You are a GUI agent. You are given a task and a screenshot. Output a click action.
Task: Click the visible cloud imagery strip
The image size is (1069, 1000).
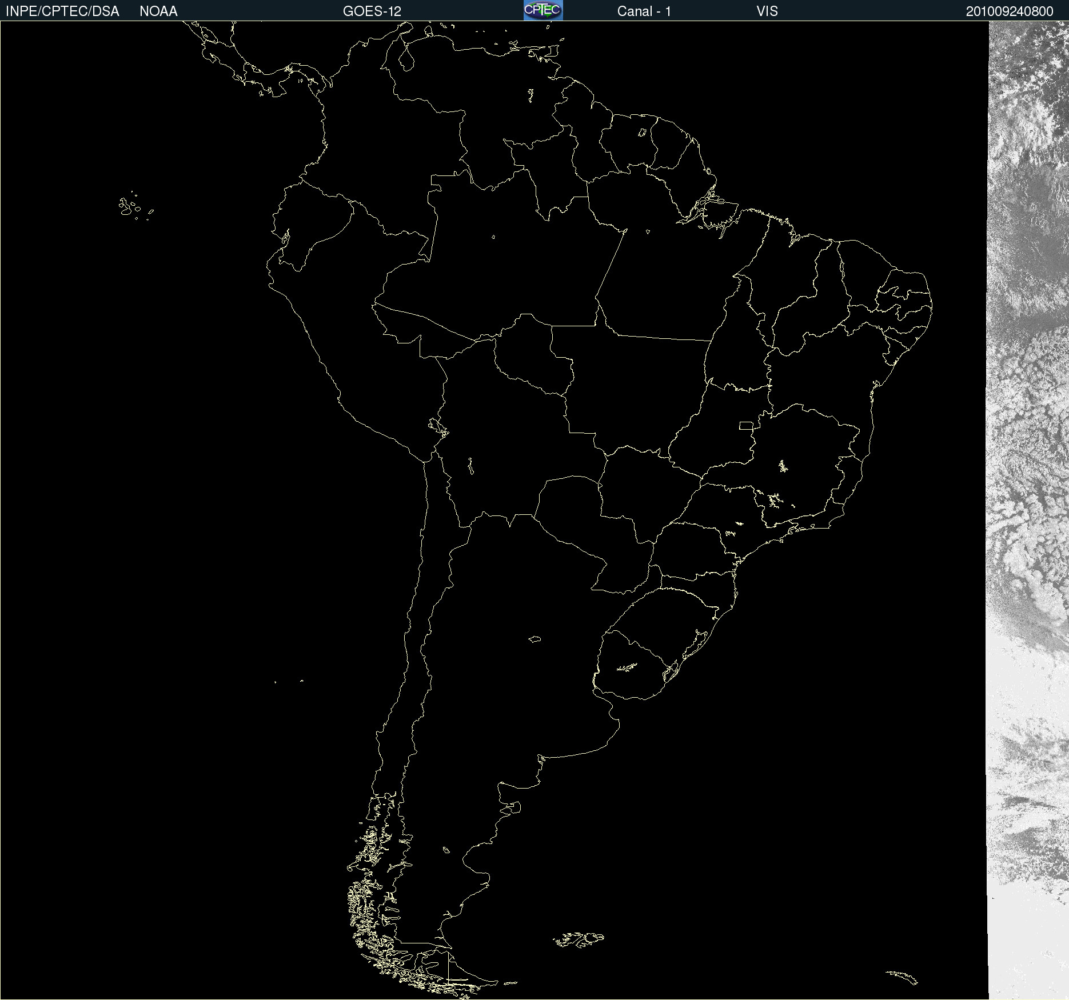click(1028, 510)
